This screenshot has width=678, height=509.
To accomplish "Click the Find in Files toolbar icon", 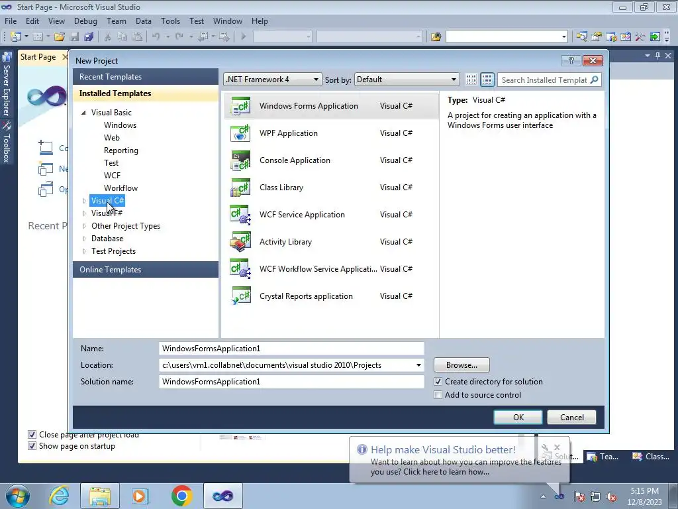I will [436, 37].
